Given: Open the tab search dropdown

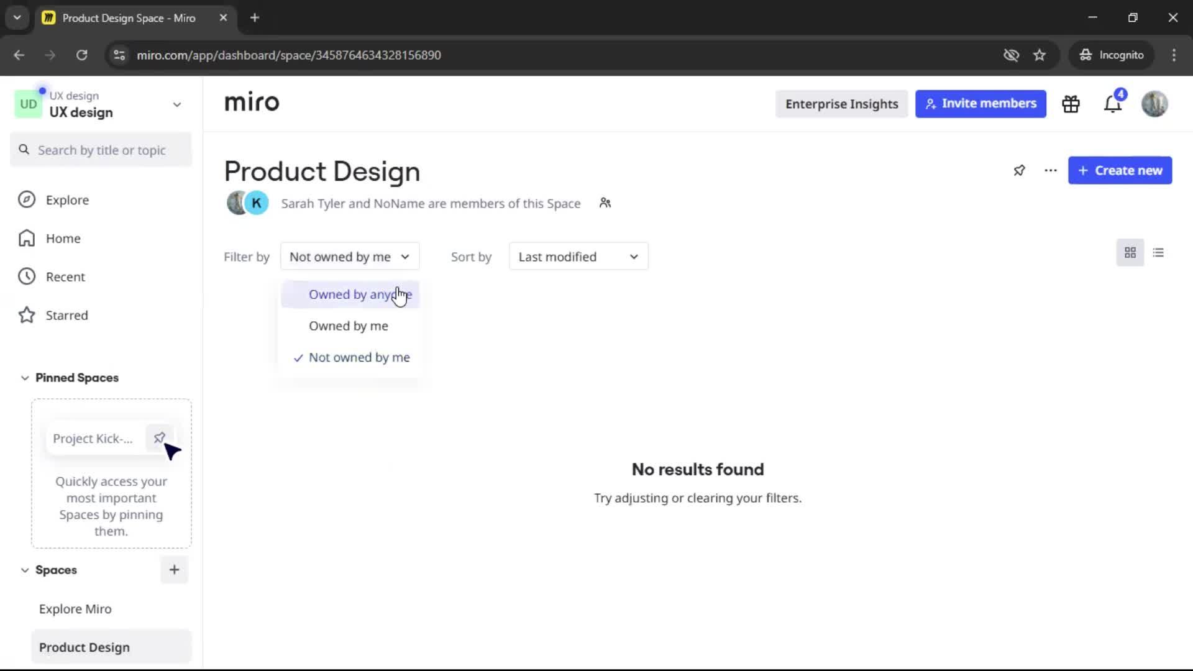Looking at the screenshot, I should click(x=17, y=18).
